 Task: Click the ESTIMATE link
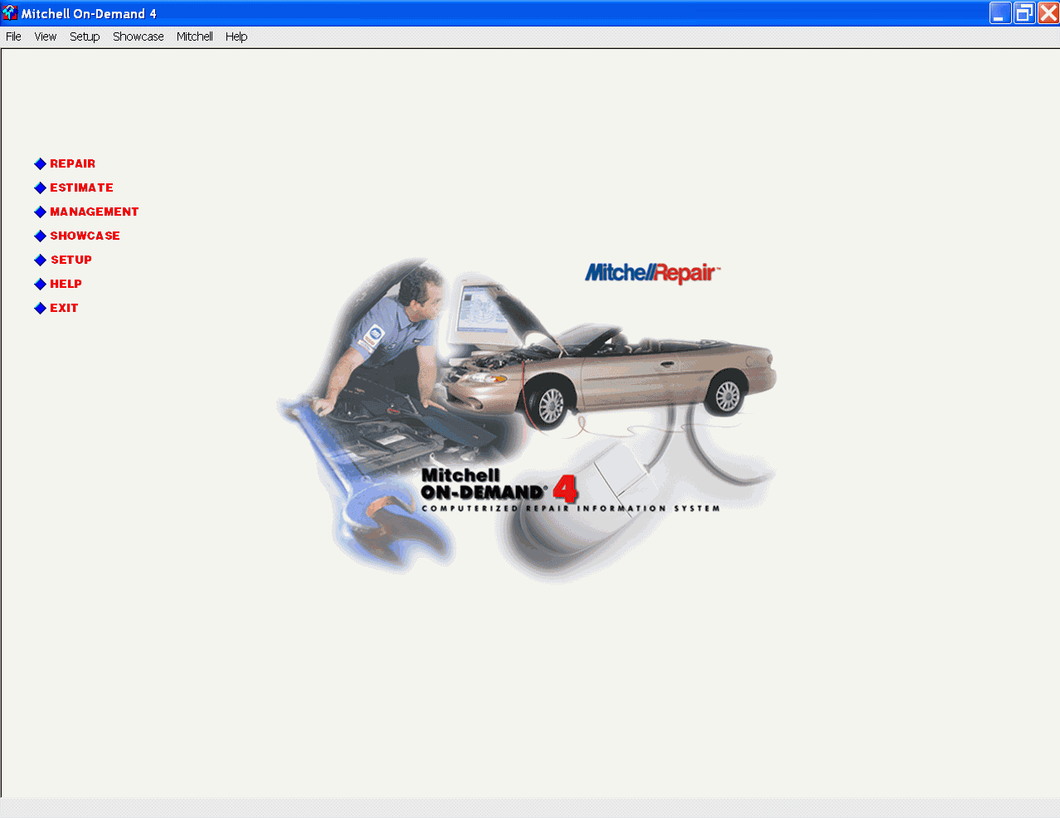click(x=81, y=187)
